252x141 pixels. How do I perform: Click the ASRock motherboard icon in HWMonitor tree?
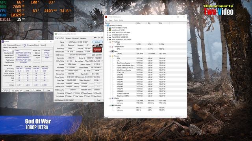coord(110,28)
